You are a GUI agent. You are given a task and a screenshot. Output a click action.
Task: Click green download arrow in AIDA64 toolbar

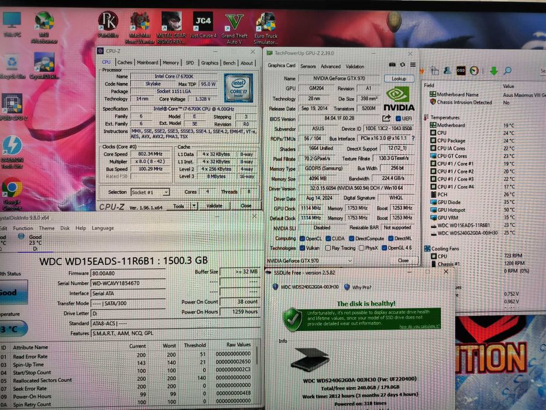(x=494, y=71)
